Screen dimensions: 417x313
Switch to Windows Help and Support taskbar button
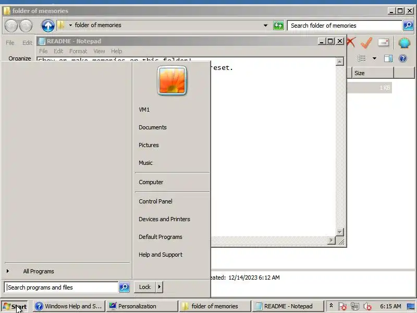click(x=69, y=306)
